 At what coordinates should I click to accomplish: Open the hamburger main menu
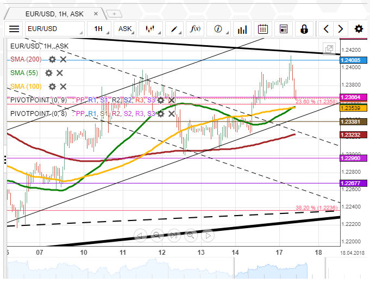[14, 29]
